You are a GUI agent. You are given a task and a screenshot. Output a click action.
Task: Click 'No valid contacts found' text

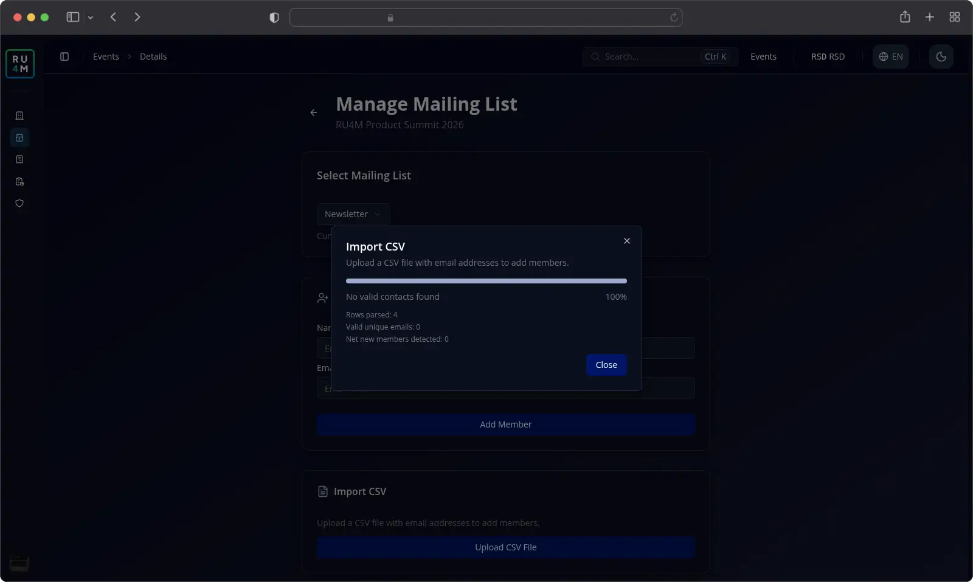pos(393,297)
